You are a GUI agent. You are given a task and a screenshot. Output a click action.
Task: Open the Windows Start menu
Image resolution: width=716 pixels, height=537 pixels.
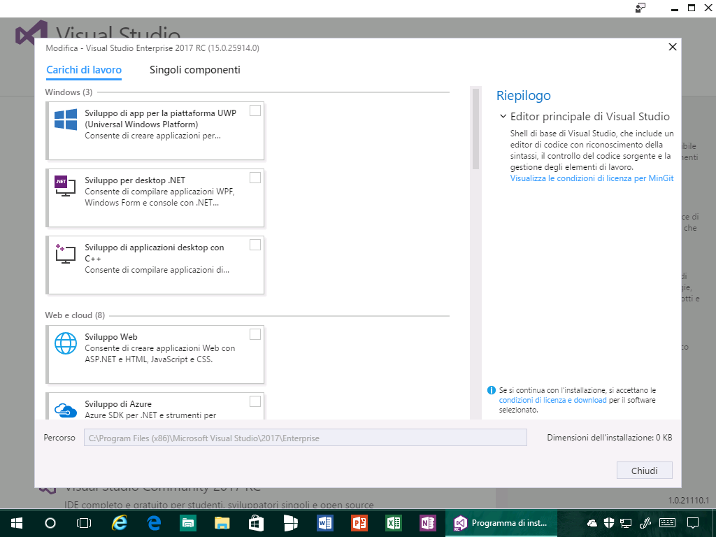point(17,523)
